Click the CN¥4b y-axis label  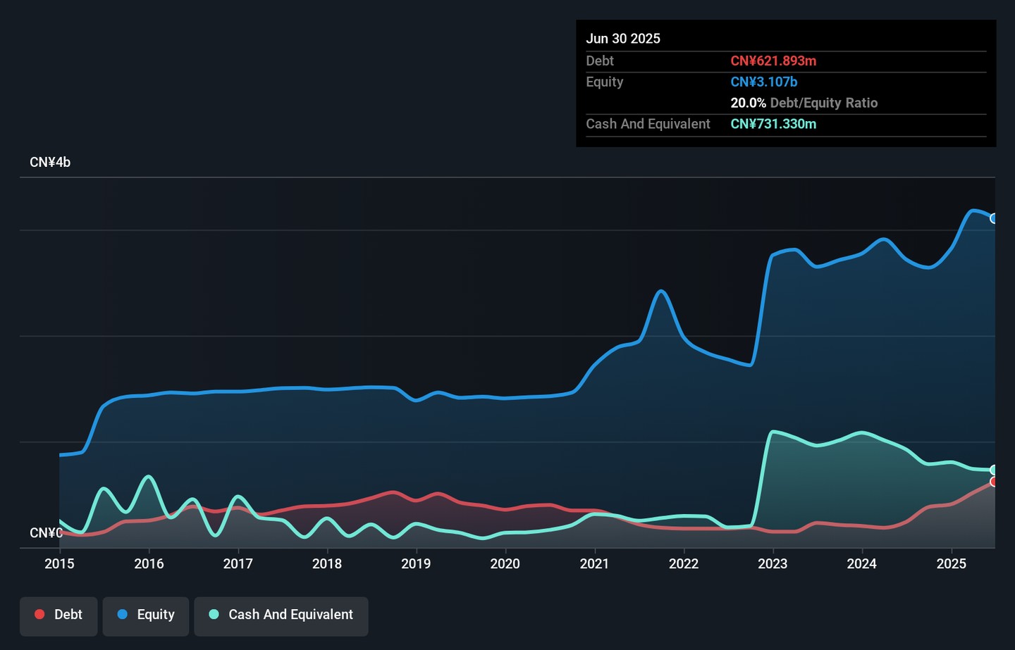coord(50,163)
